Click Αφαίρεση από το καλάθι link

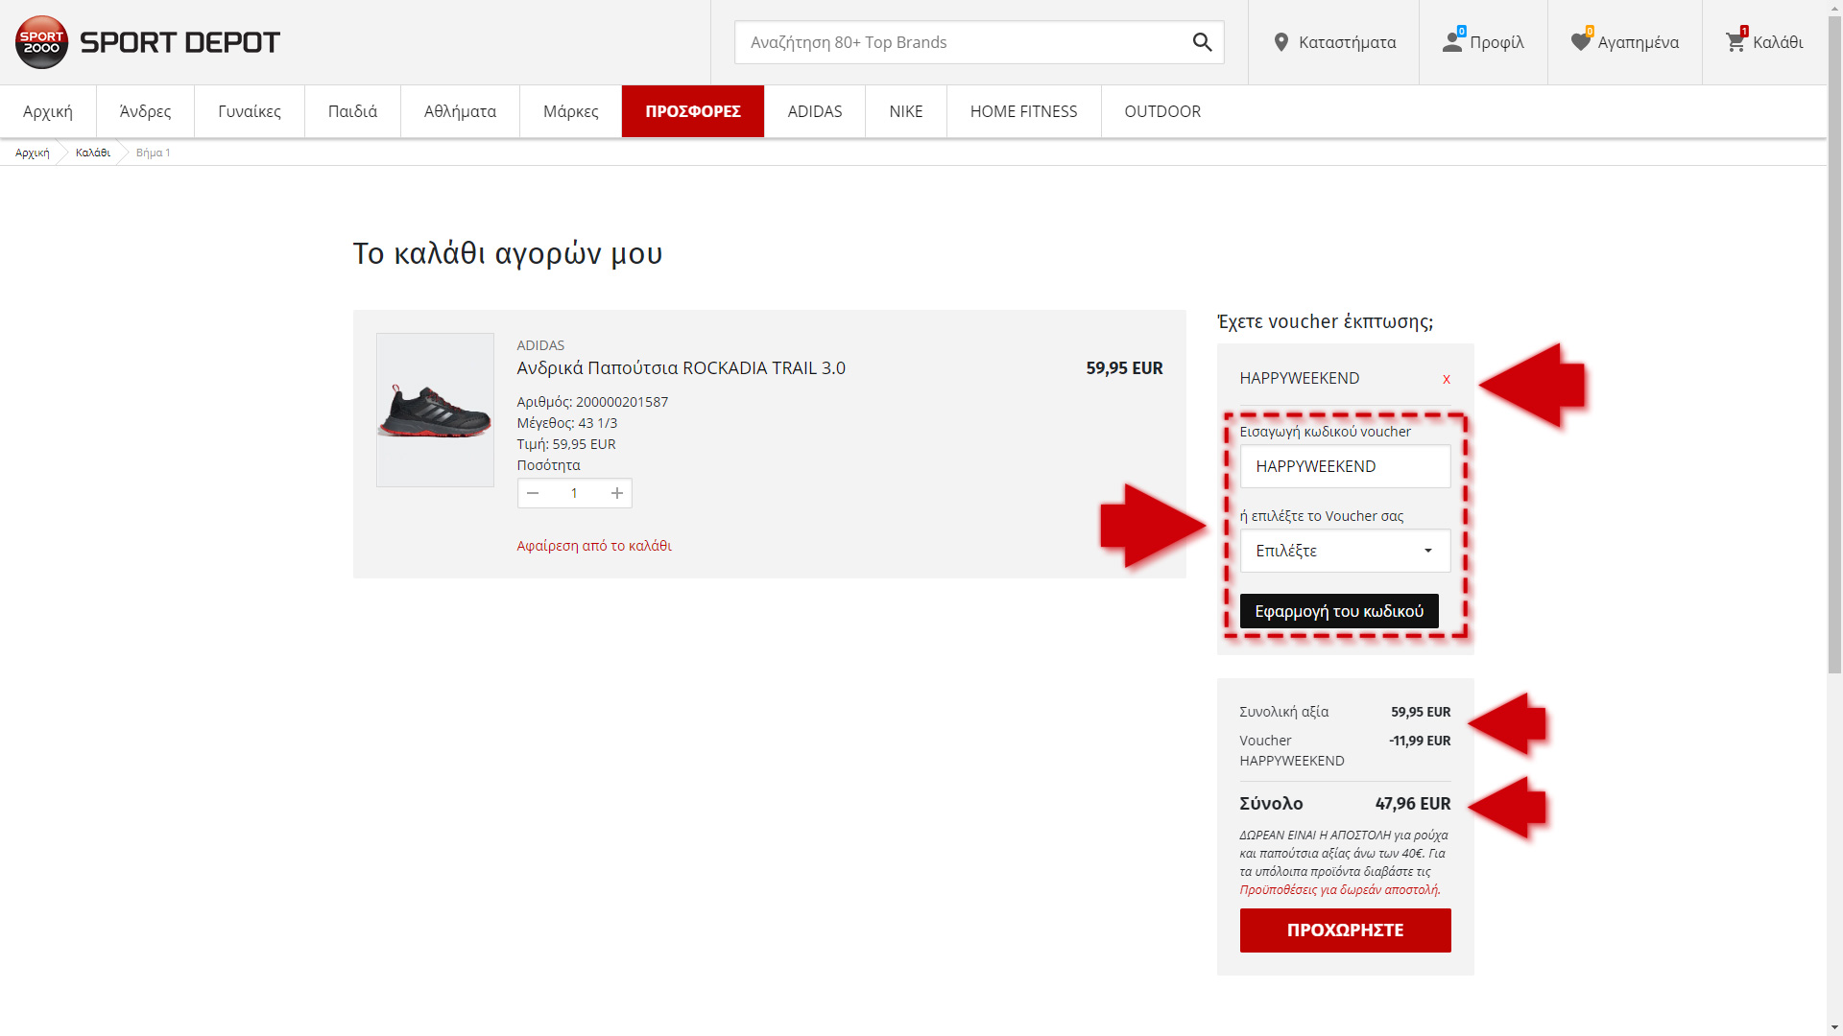(594, 546)
